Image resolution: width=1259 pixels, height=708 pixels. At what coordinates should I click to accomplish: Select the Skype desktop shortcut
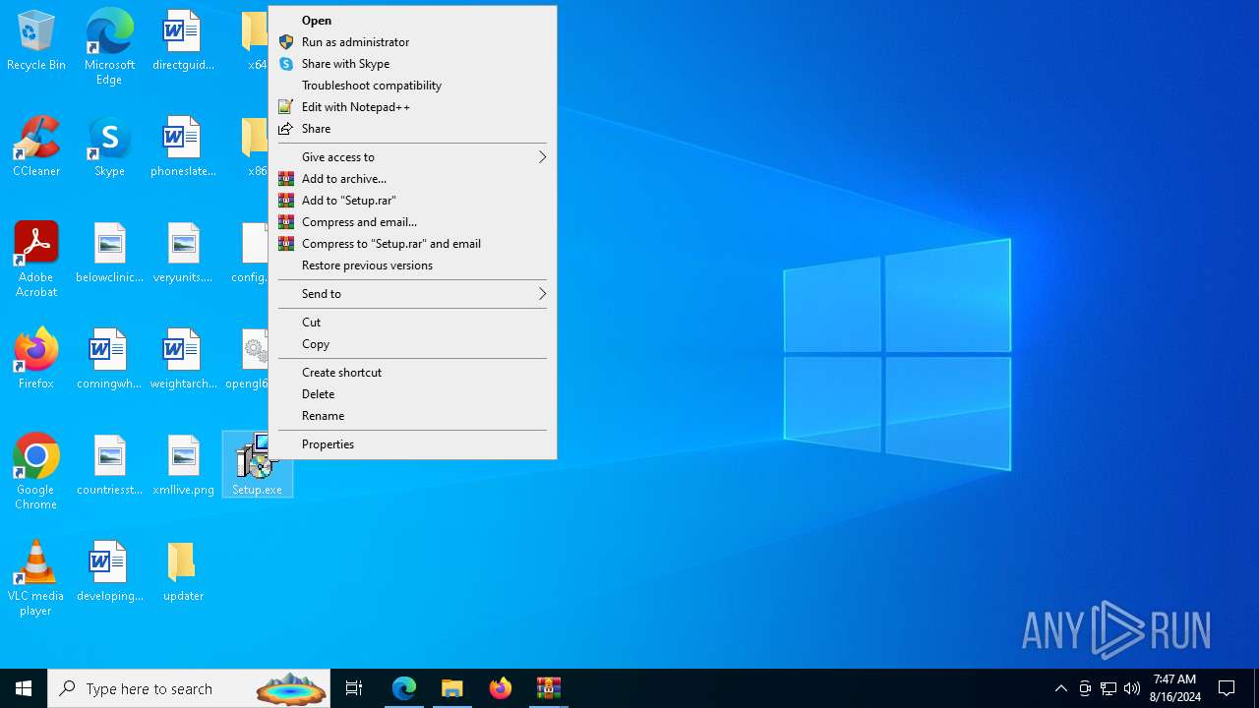click(x=109, y=147)
